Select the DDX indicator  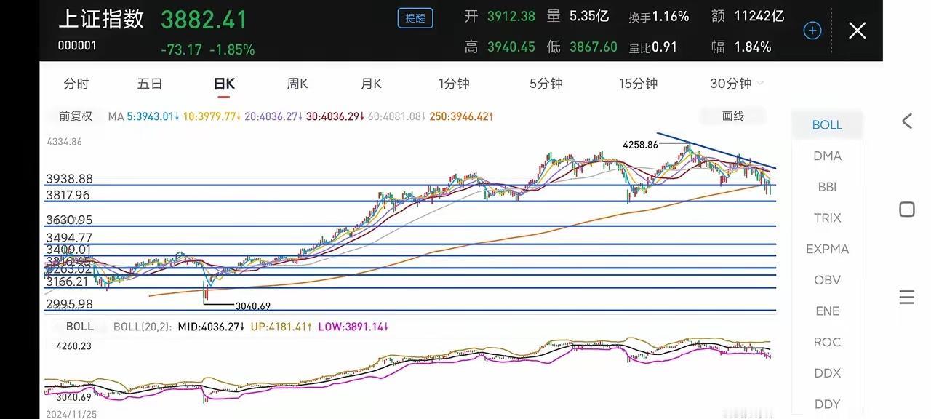tap(827, 373)
